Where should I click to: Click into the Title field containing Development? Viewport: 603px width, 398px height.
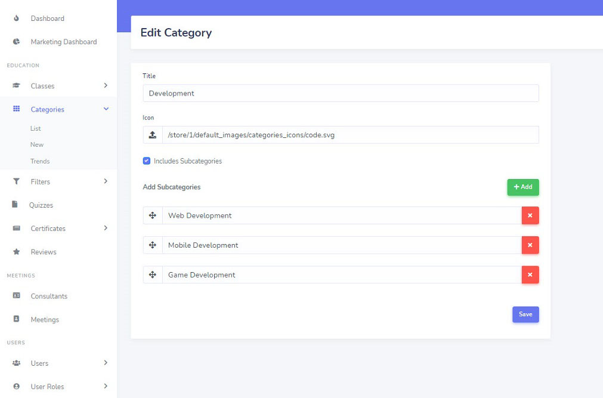pyautogui.click(x=340, y=93)
